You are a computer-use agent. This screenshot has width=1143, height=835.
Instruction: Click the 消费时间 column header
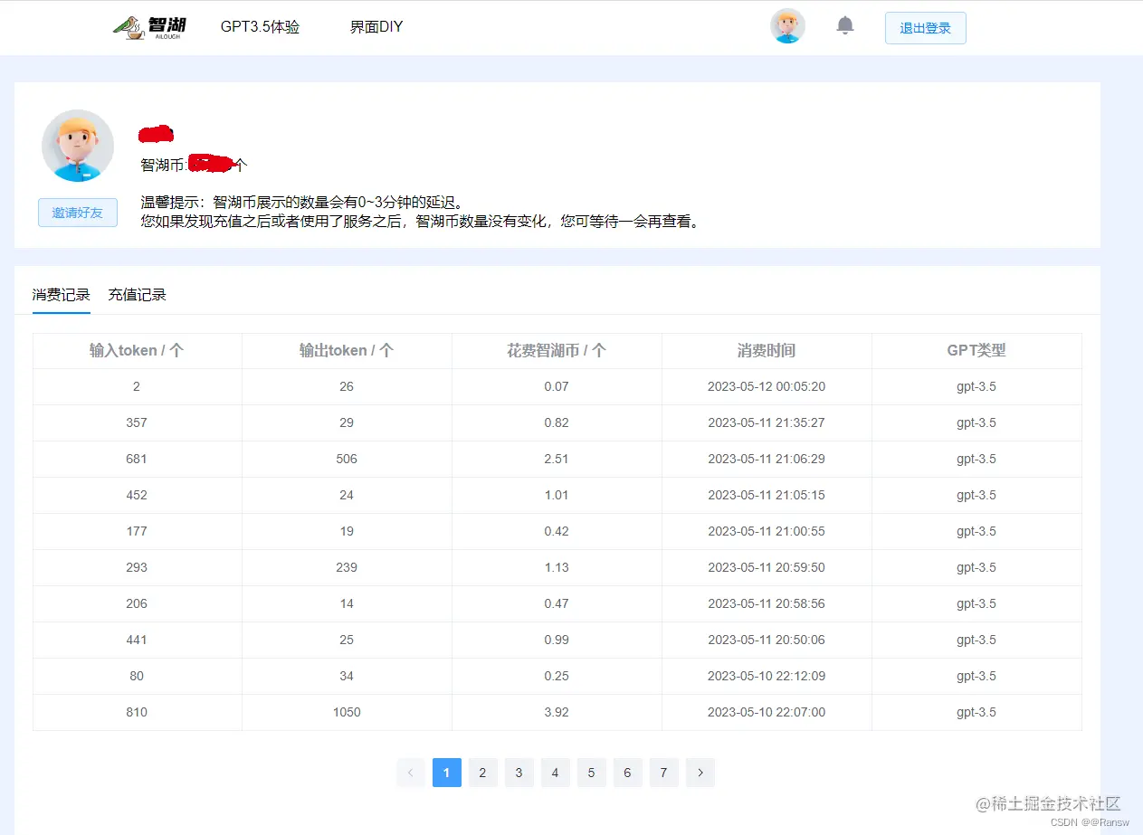[x=767, y=350]
